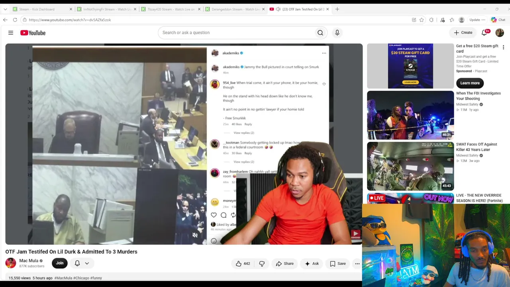This screenshot has width=510, height=287.
Task: Open the Fortnite LIVE stream thumbnail
Action: (410, 199)
